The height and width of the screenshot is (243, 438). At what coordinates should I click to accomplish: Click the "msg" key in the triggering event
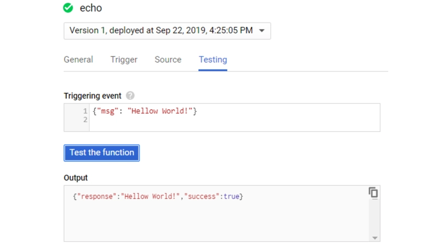pyautogui.click(x=107, y=111)
